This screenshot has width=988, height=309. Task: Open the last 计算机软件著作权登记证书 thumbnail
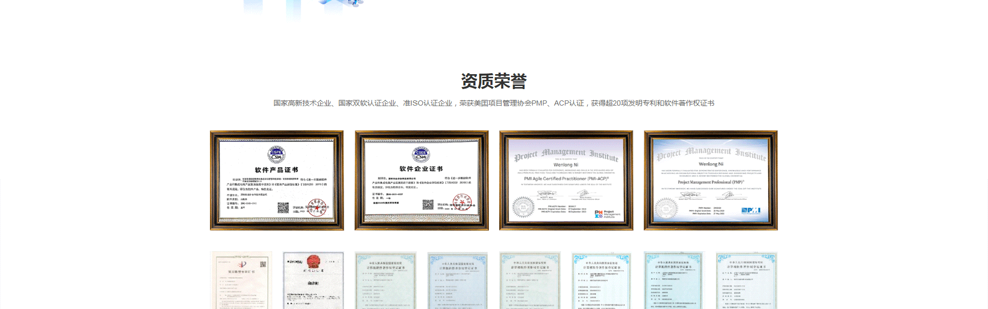tap(747, 281)
